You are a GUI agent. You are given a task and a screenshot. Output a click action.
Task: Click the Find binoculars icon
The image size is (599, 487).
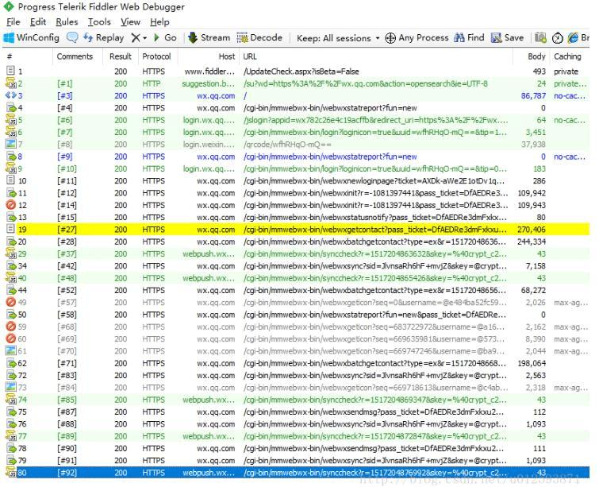(x=459, y=38)
